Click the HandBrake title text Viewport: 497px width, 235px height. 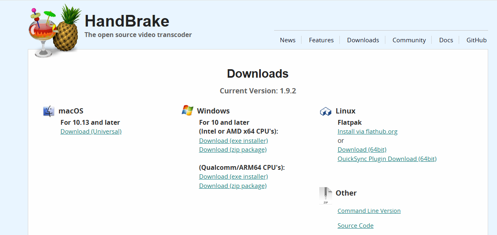point(127,21)
